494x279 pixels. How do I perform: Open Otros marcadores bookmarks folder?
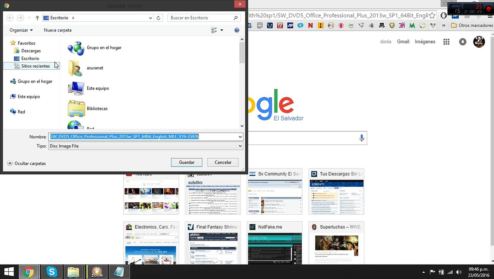point(472,26)
